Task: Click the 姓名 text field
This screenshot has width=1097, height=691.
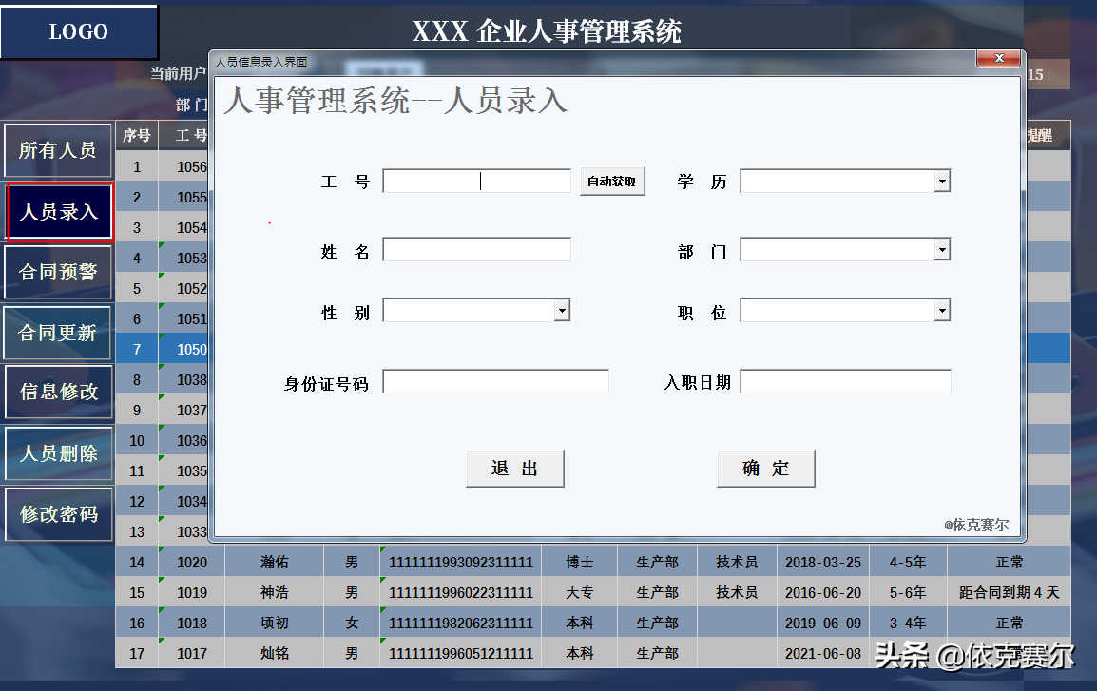Action: [x=476, y=250]
